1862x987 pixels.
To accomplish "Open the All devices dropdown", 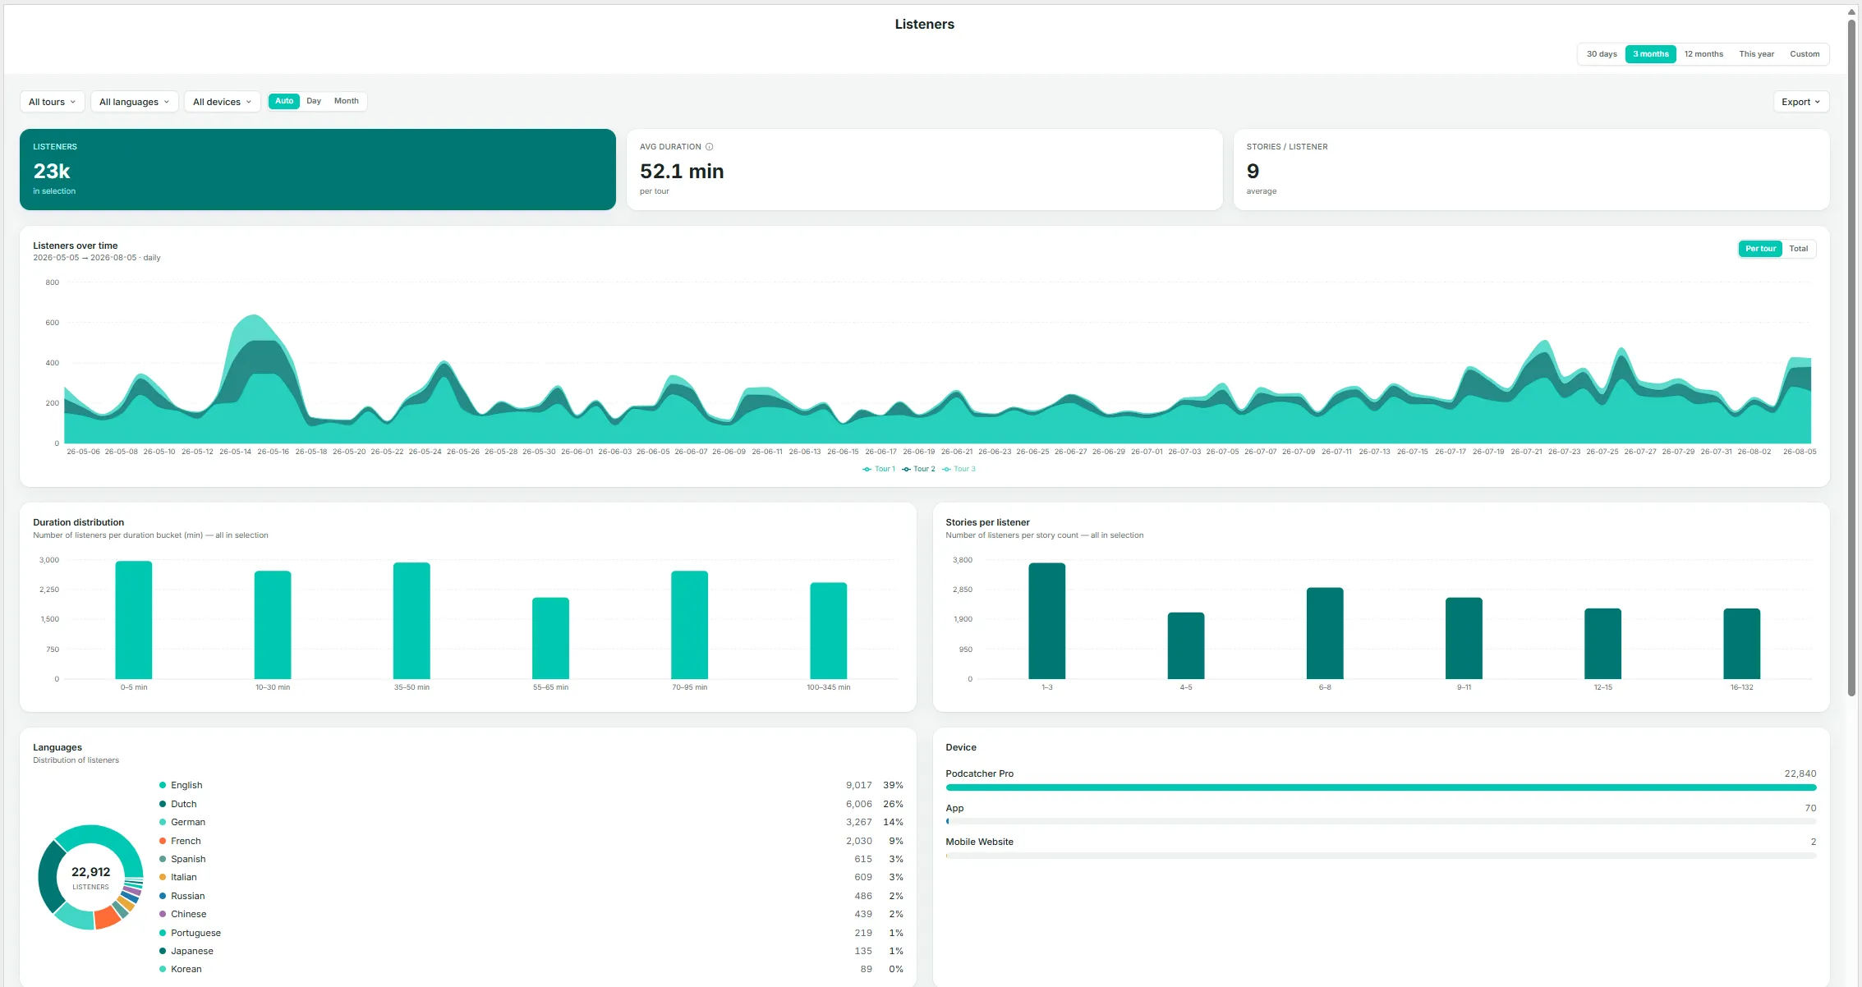I will (x=222, y=102).
